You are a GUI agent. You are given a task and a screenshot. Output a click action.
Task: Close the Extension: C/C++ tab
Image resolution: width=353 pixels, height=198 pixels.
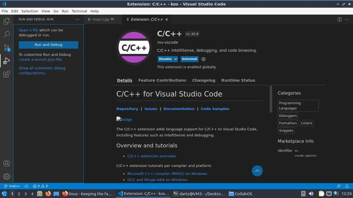coord(167,20)
